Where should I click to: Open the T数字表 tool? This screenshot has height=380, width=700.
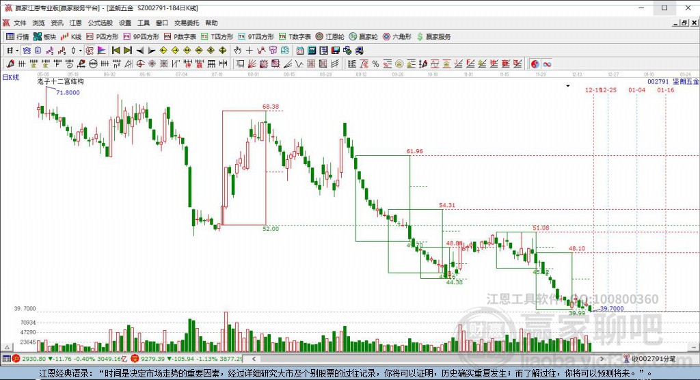[295, 37]
